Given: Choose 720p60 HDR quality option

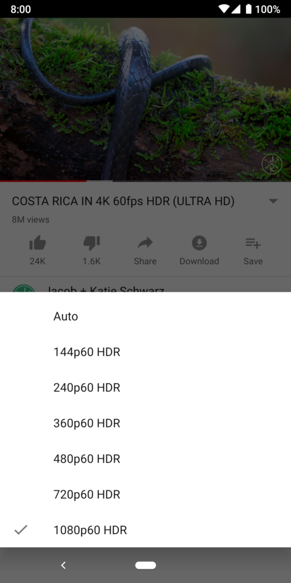Looking at the screenshot, I should pyautogui.click(x=145, y=495).
